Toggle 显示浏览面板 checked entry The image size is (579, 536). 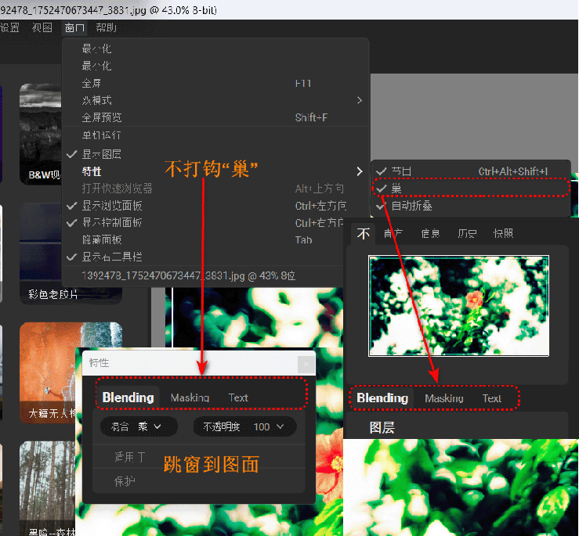(x=216, y=206)
